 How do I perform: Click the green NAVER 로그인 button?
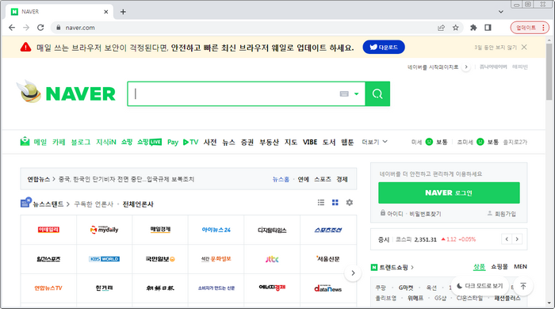point(449,193)
